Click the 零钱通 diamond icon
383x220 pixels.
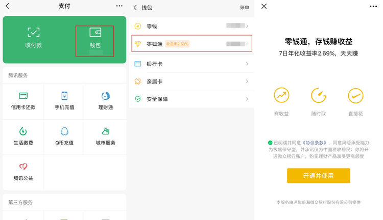pyautogui.click(x=138, y=44)
